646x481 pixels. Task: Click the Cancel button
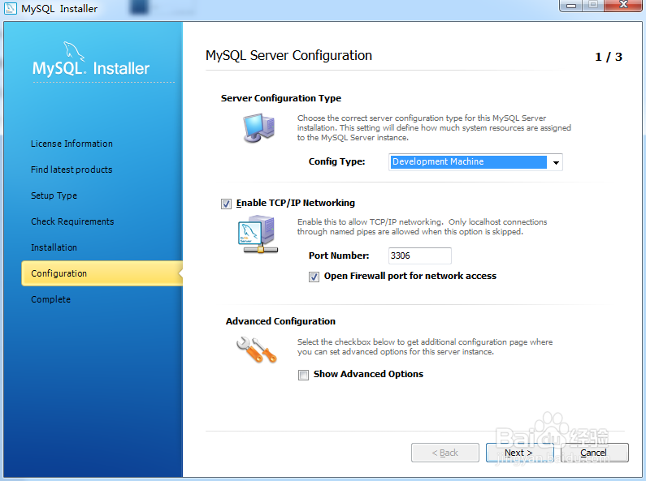pyautogui.click(x=595, y=453)
